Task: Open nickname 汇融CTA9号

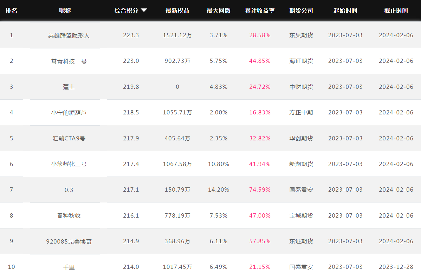Action: [69, 138]
